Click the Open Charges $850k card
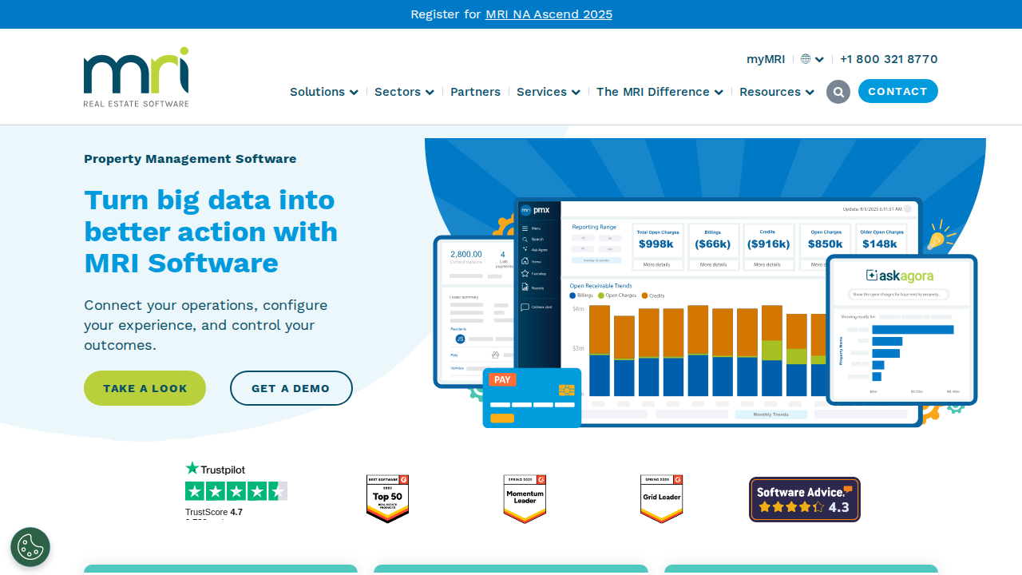 826,247
